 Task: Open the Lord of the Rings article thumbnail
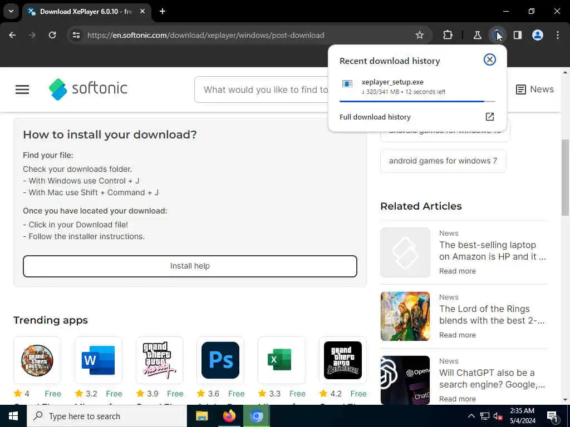[x=405, y=316]
